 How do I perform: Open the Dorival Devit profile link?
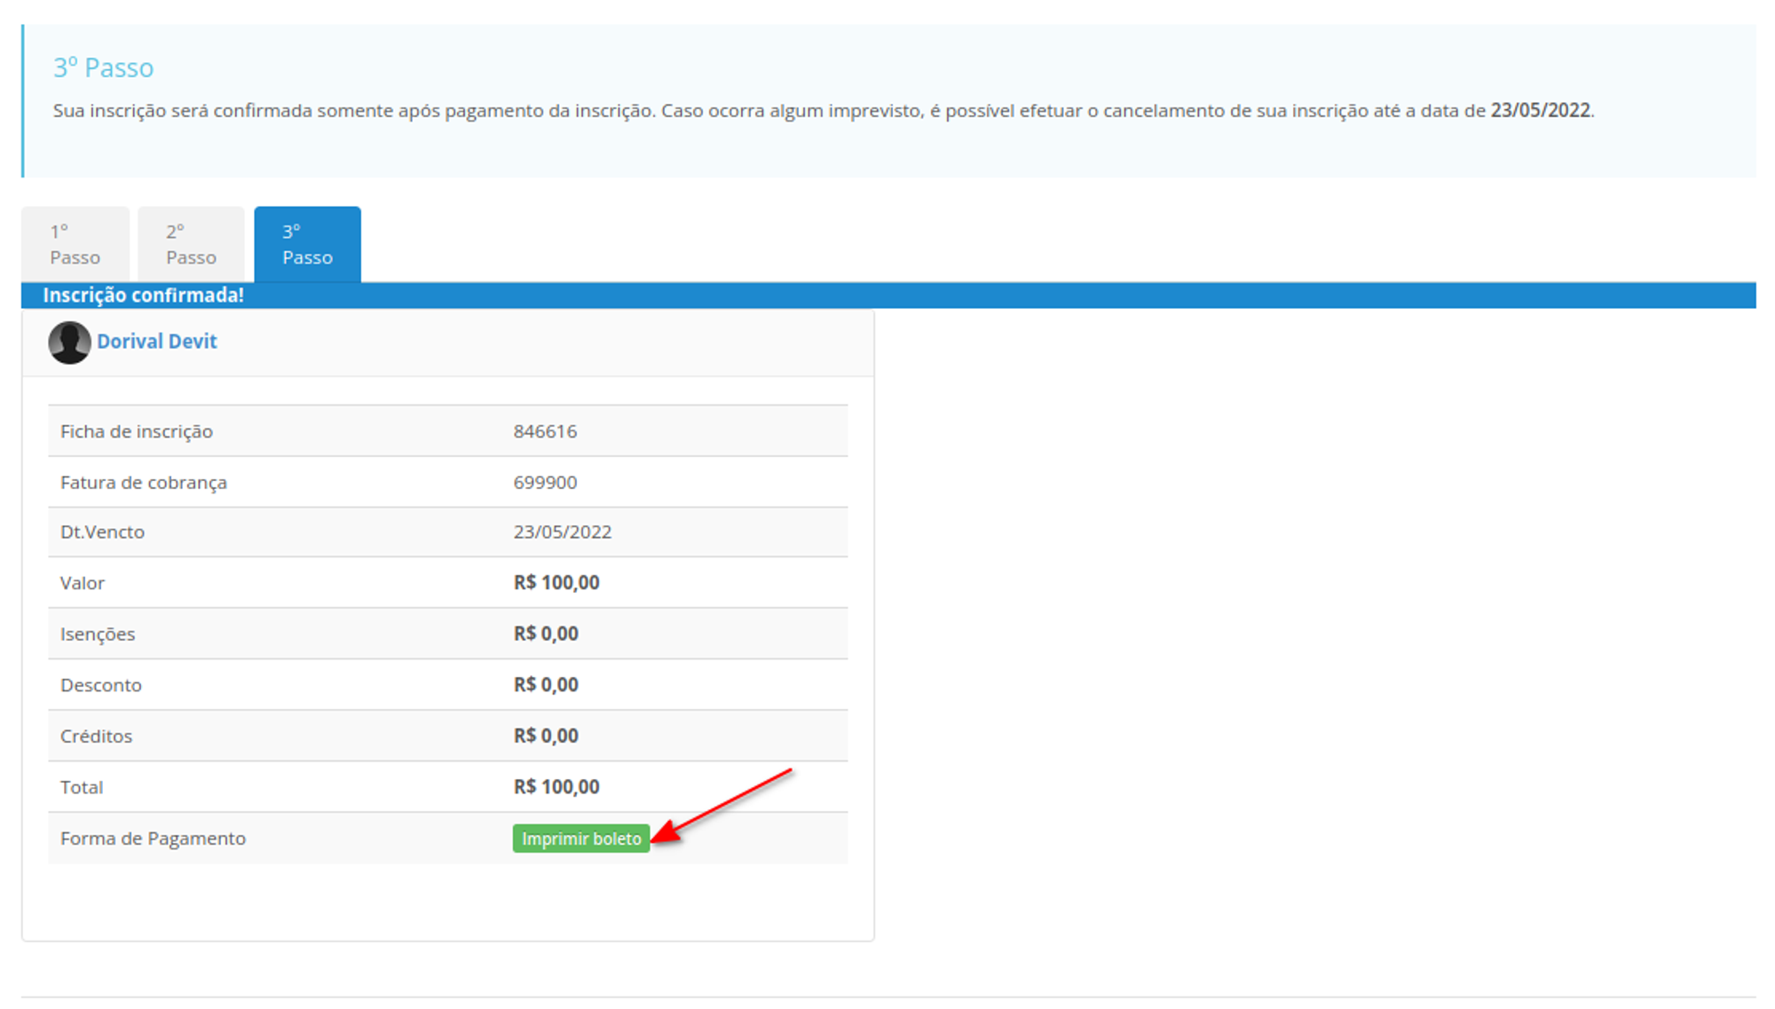pos(156,342)
